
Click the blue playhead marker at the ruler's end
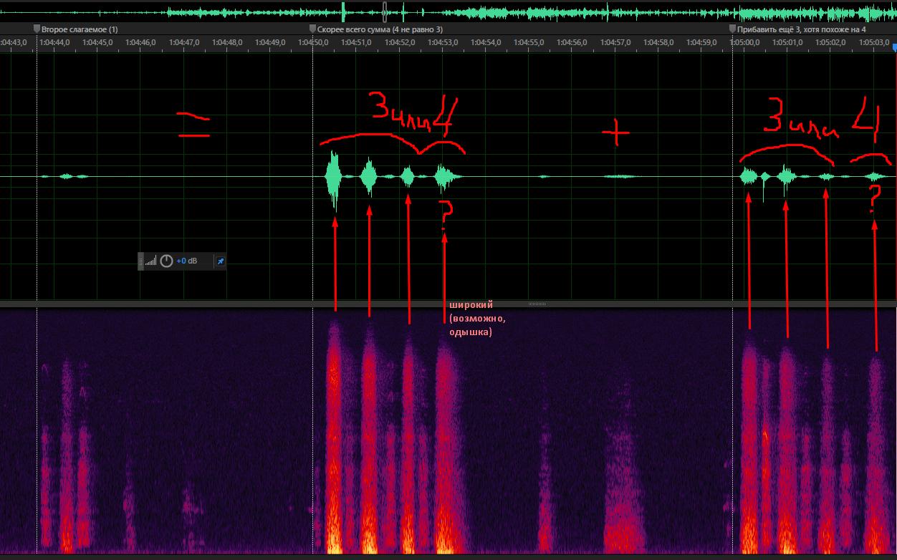(894, 46)
